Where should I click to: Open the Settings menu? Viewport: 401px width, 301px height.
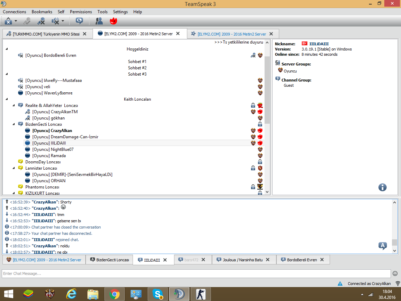(120, 12)
